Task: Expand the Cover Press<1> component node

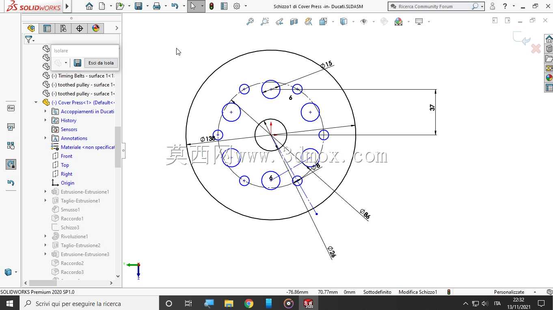Action: click(36, 103)
